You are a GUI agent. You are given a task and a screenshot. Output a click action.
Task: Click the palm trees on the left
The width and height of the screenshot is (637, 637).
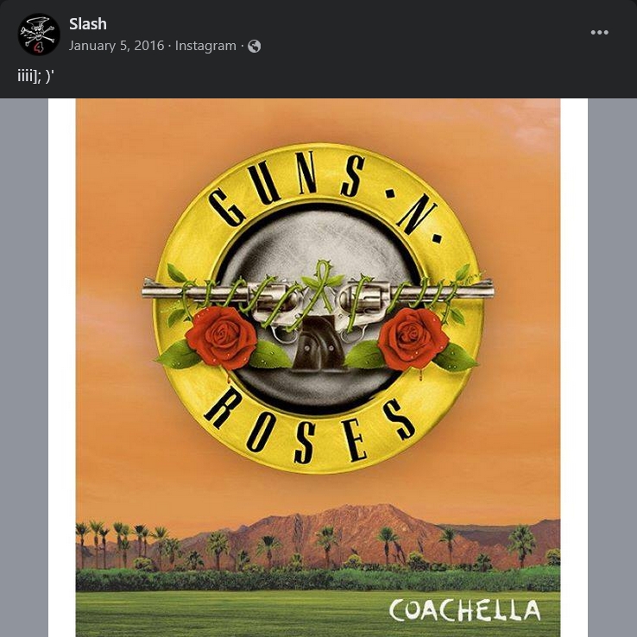click(x=122, y=545)
